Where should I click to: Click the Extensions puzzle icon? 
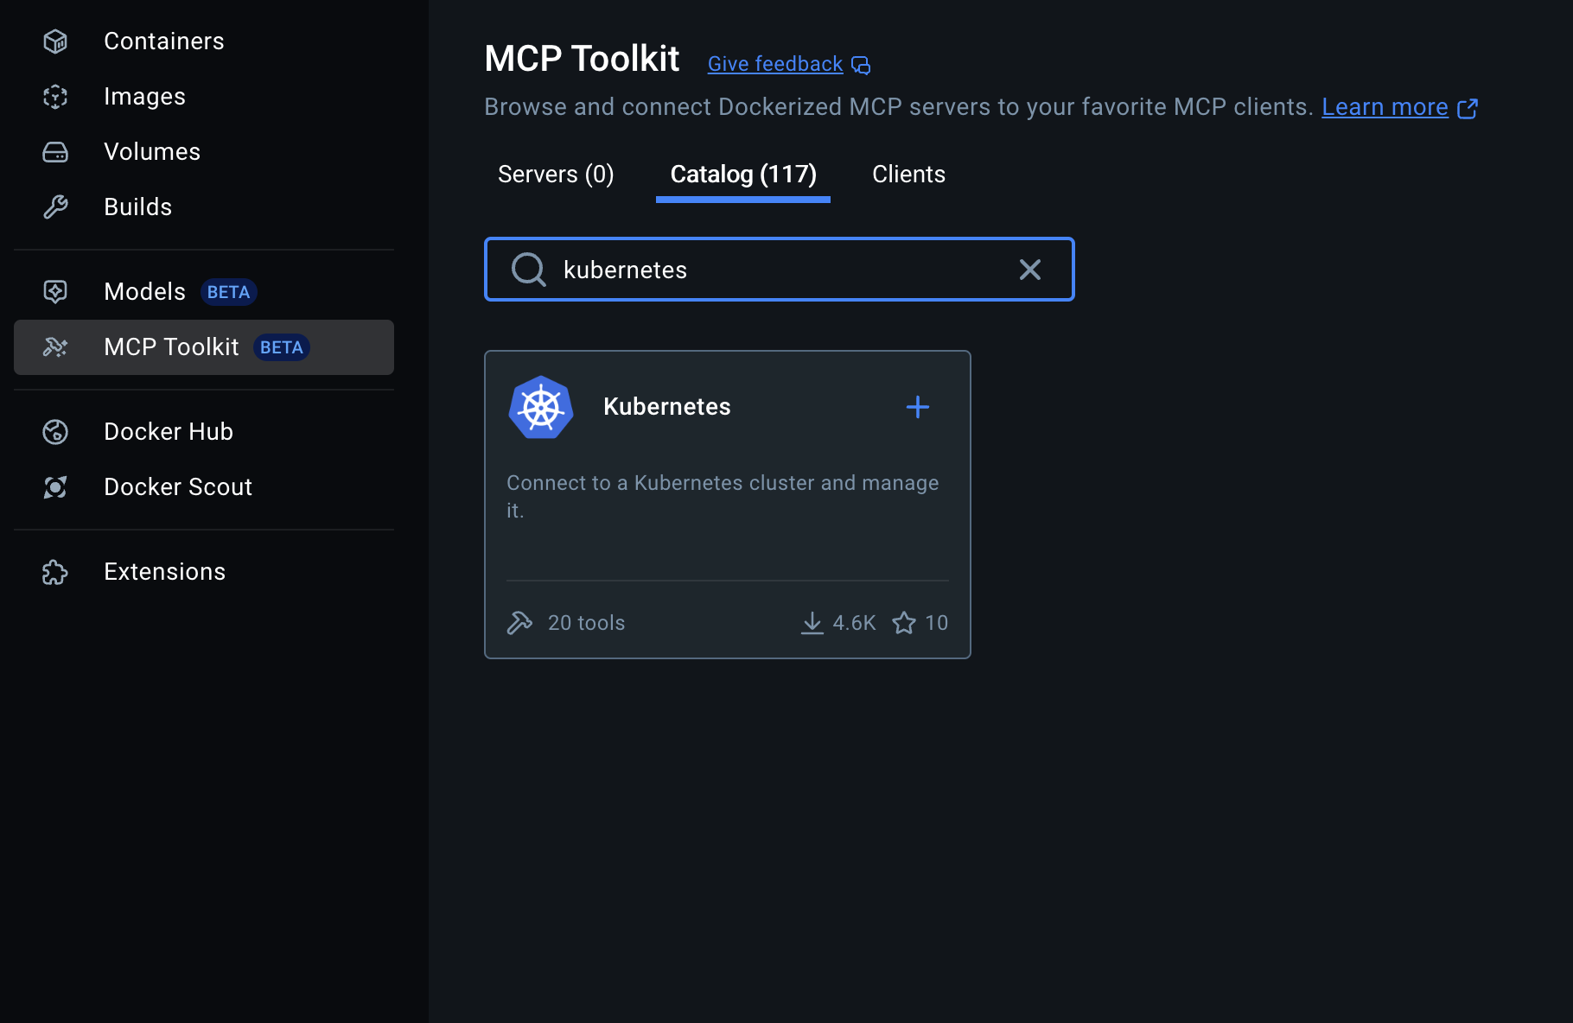(x=54, y=571)
